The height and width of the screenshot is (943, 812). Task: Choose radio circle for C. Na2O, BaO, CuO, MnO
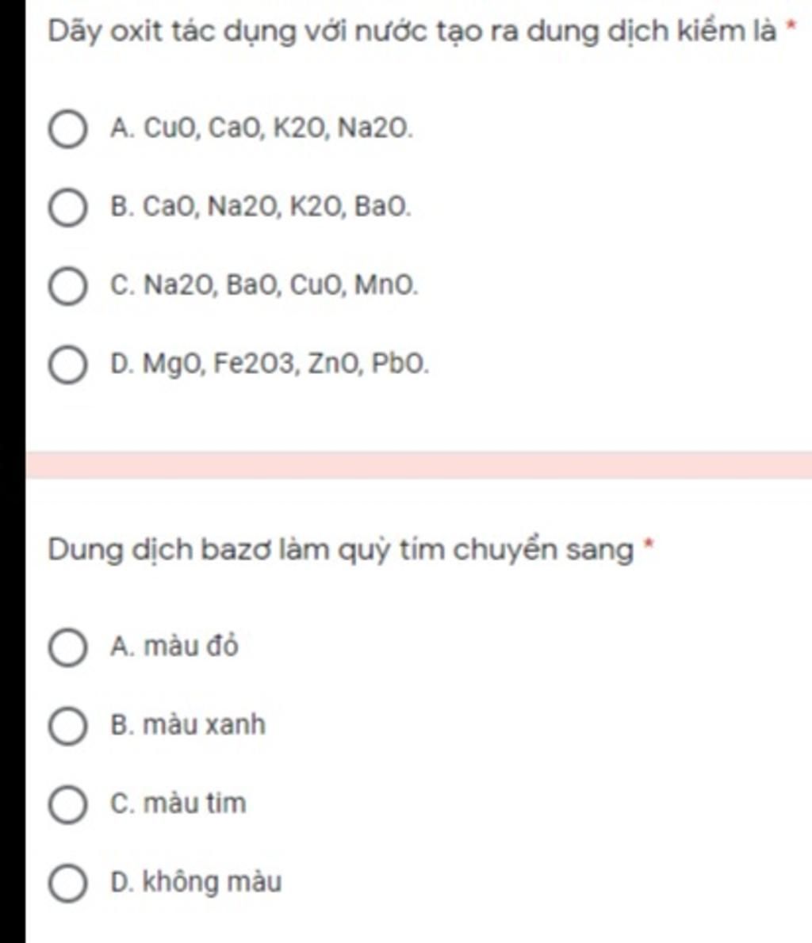(67, 286)
